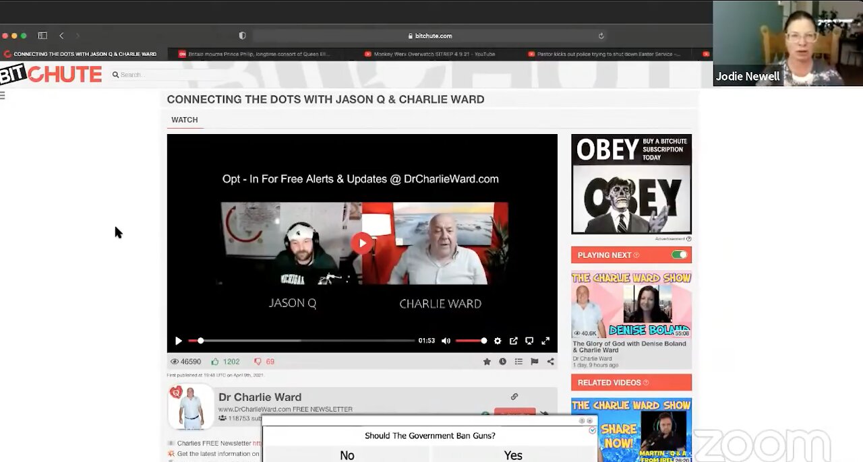This screenshot has height=462, width=863.
Task: Click the Jodie Newell Zoom video tile
Action: coord(787,43)
